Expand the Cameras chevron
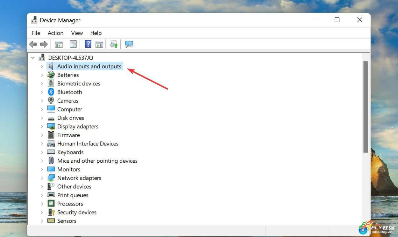Image resolution: width=398 pixels, height=237 pixels. pos(42,101)
